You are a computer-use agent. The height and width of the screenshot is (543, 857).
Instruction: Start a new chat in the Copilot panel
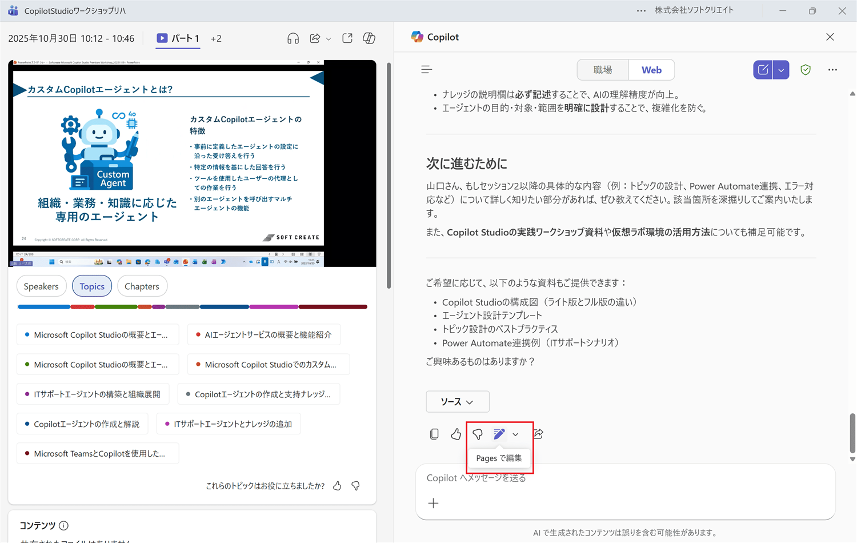click(763, 69)
